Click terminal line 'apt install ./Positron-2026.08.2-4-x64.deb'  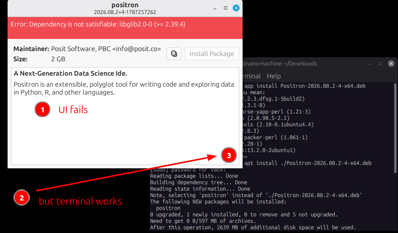[x=308, y=163]
